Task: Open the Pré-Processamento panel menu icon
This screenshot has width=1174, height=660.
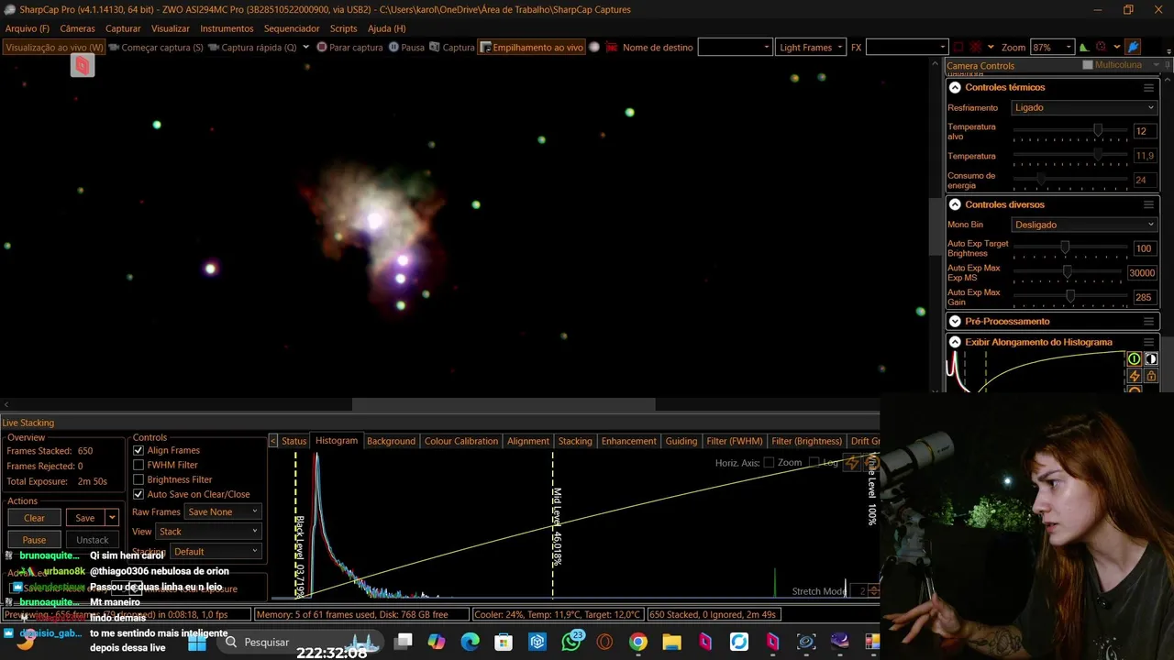Action: click(x=1148, y=322)
